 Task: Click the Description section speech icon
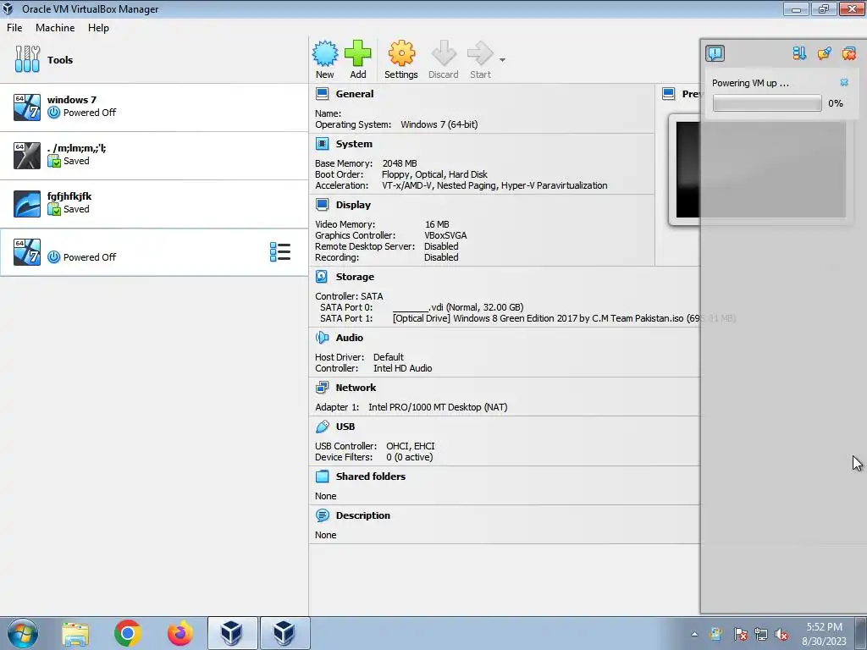(322, 515)
